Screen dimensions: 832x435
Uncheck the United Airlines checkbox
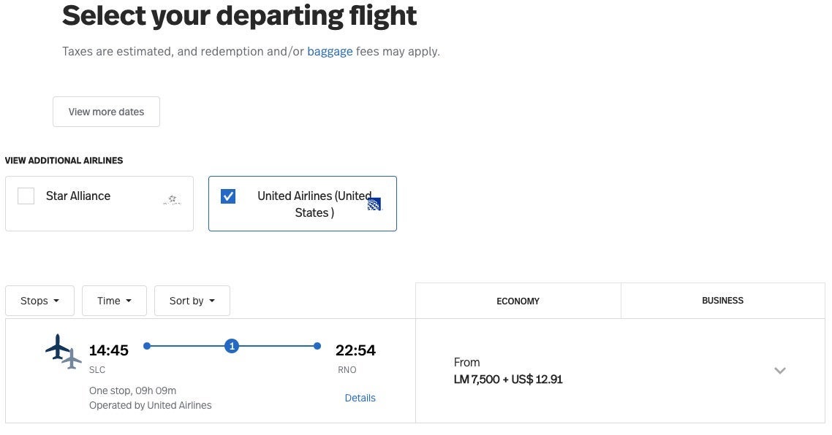[x=228, y=196]
